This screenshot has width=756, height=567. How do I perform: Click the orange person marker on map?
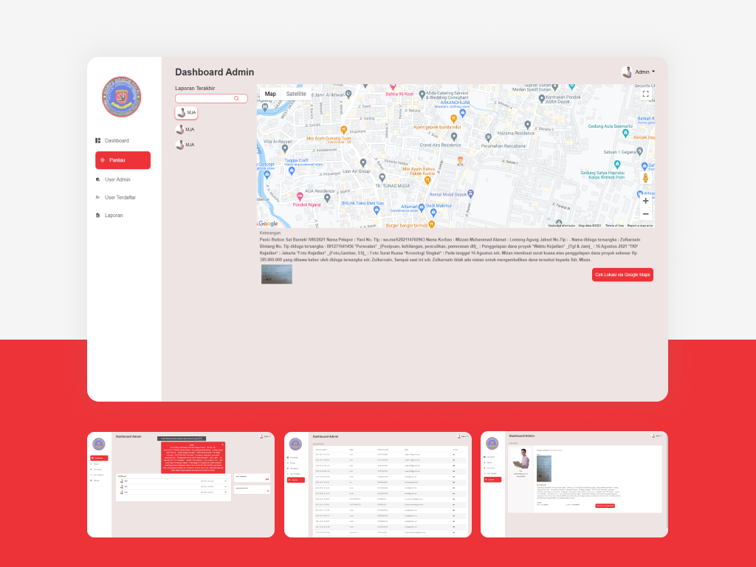pyautogui.click(x=461, y=160)
